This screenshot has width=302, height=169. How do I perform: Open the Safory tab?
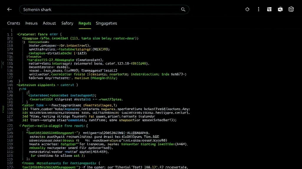(67, 23)
